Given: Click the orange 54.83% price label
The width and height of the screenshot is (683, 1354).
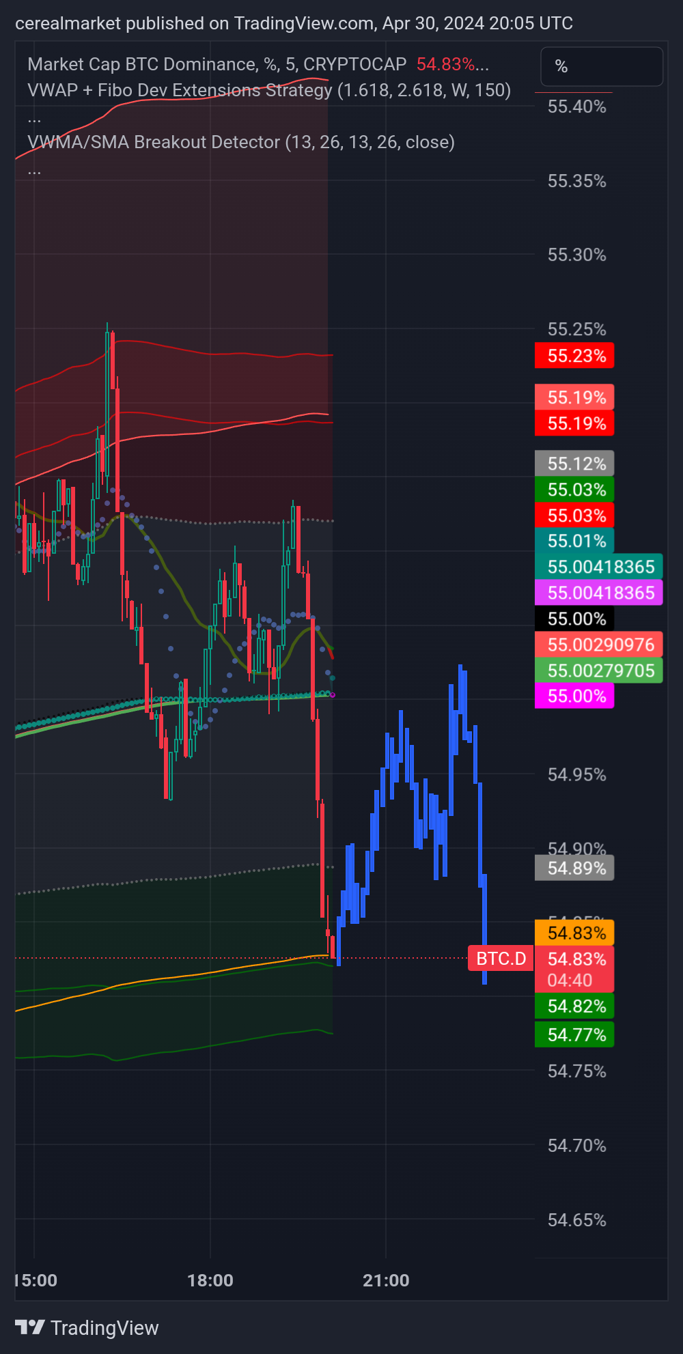Looking at the screenshot, I should 574,933.
